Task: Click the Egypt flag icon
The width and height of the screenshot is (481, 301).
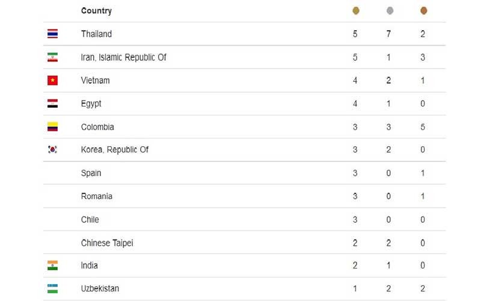Action: (x=52, y=104)
